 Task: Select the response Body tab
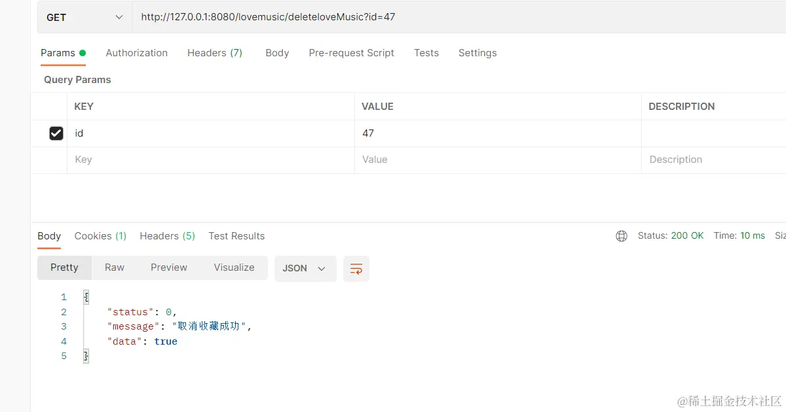pos(49,236)
